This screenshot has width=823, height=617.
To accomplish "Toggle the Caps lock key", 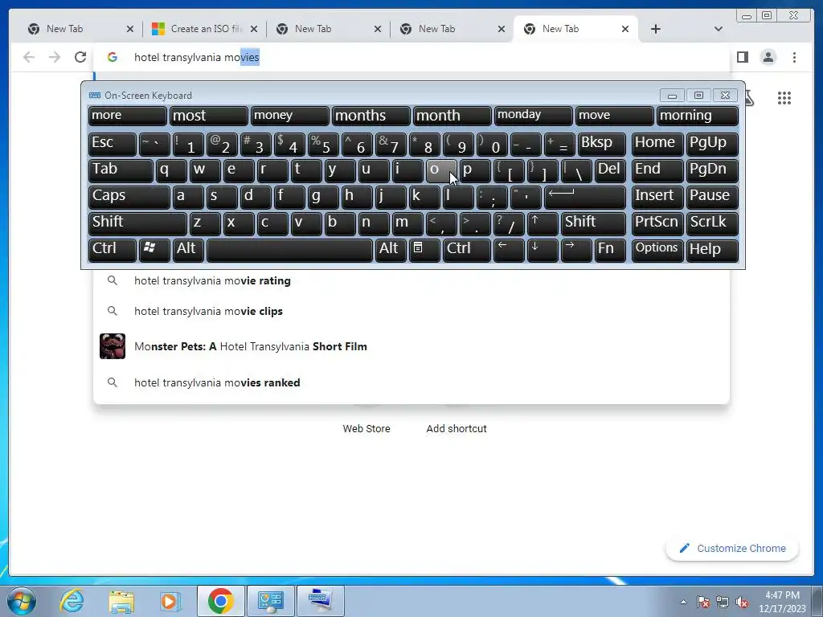I will click(129, 198).
